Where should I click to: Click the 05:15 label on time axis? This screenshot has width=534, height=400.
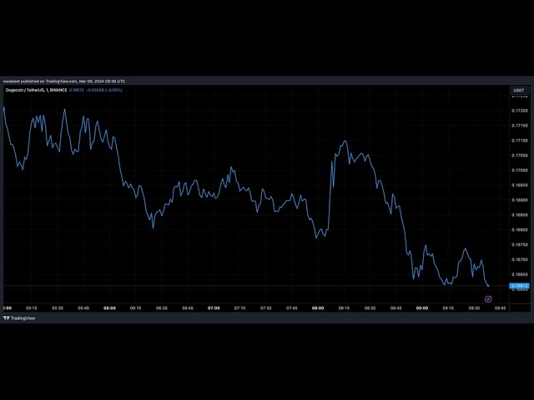click(31, 307)
